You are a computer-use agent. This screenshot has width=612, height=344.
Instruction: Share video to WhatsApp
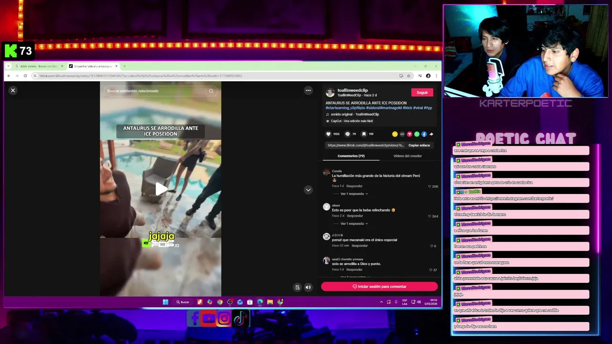pyautogui.click(x=417, y=134)
